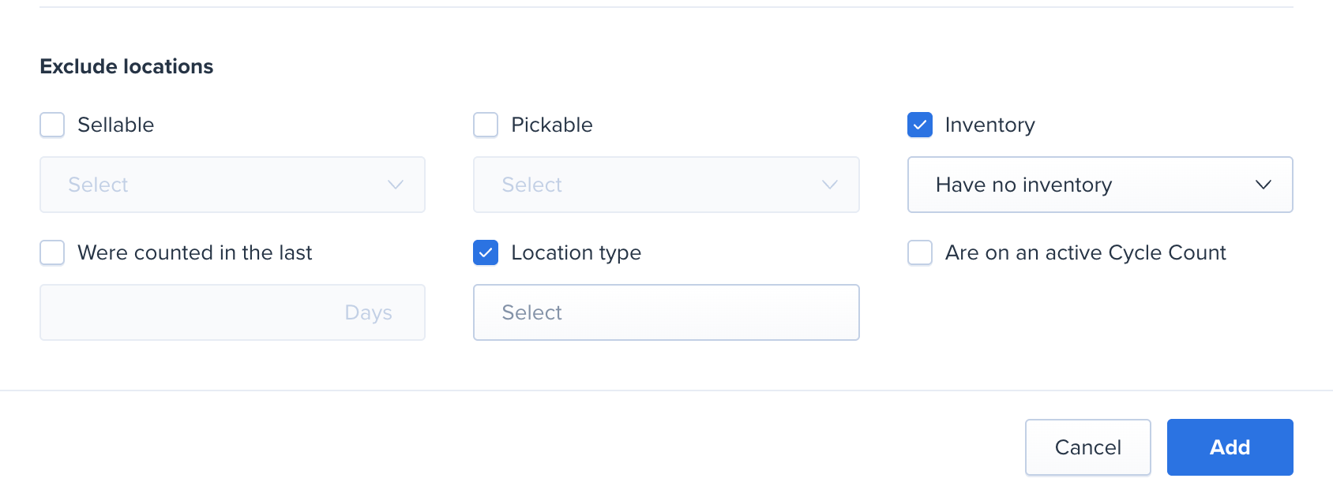Tick the Pickable checkbox

[x=486, y=125]
